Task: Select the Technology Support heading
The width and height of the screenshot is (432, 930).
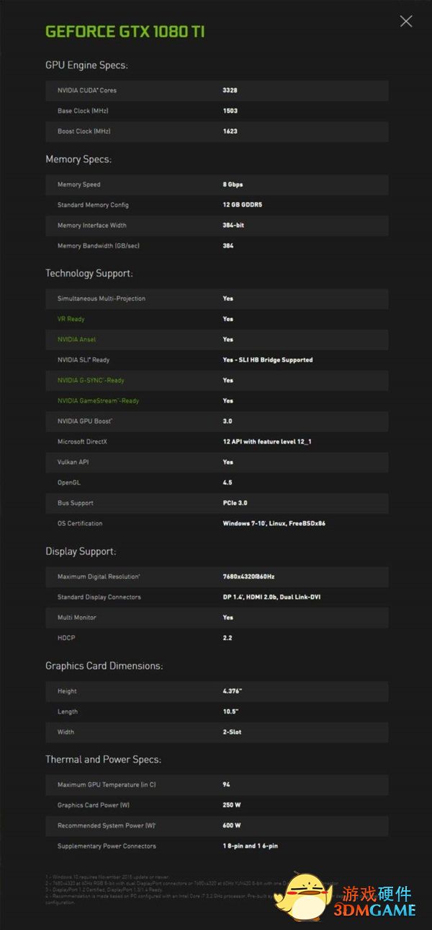Action: point(89,273)
